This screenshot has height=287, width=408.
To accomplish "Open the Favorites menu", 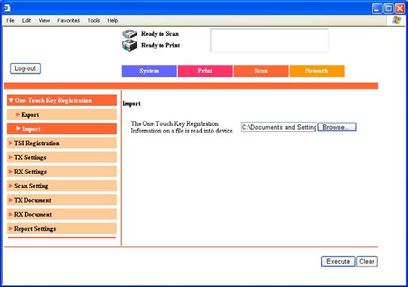I will tap(68, 20).
